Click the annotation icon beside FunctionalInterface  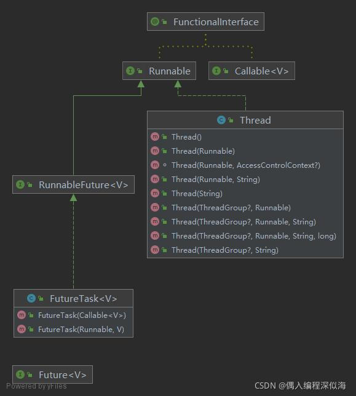[x=155, y=22]
